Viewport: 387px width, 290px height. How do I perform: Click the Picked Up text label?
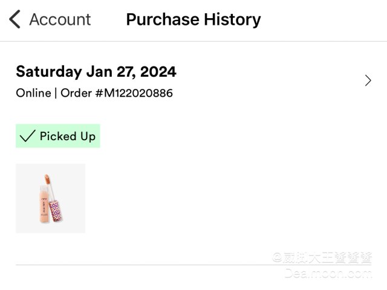[x=68, y=136]
